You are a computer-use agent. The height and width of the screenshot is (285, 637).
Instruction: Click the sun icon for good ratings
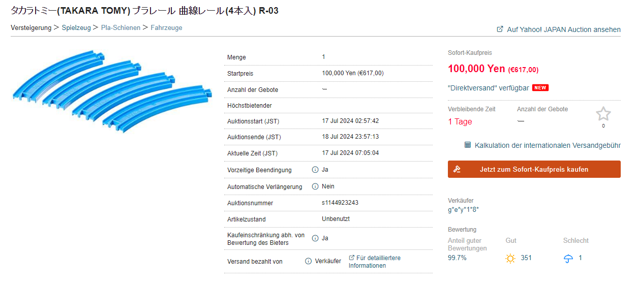[x=510, y=259]
